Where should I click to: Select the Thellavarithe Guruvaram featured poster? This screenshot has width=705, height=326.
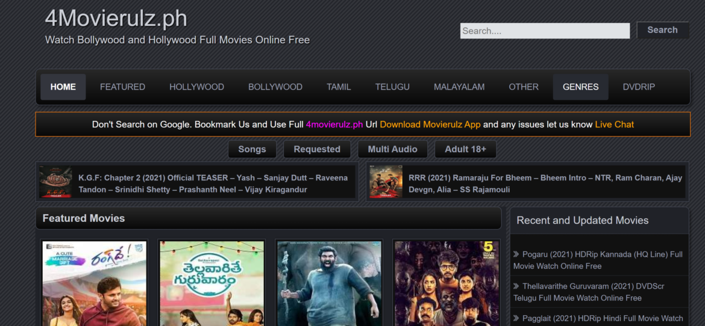[212, 283]
